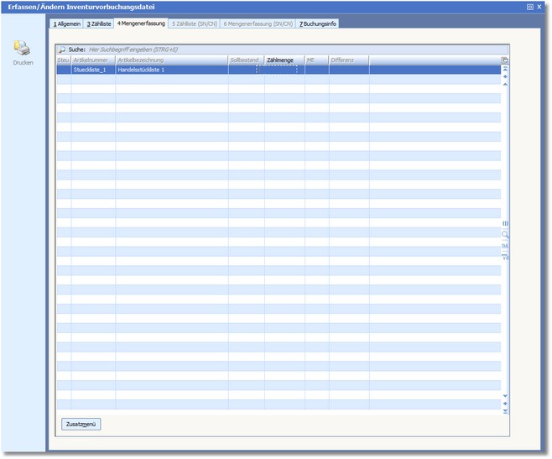Screen dimensions: 552x459
Task: Select the 4 Mengenerfassung tab
Action: point(141,23)
